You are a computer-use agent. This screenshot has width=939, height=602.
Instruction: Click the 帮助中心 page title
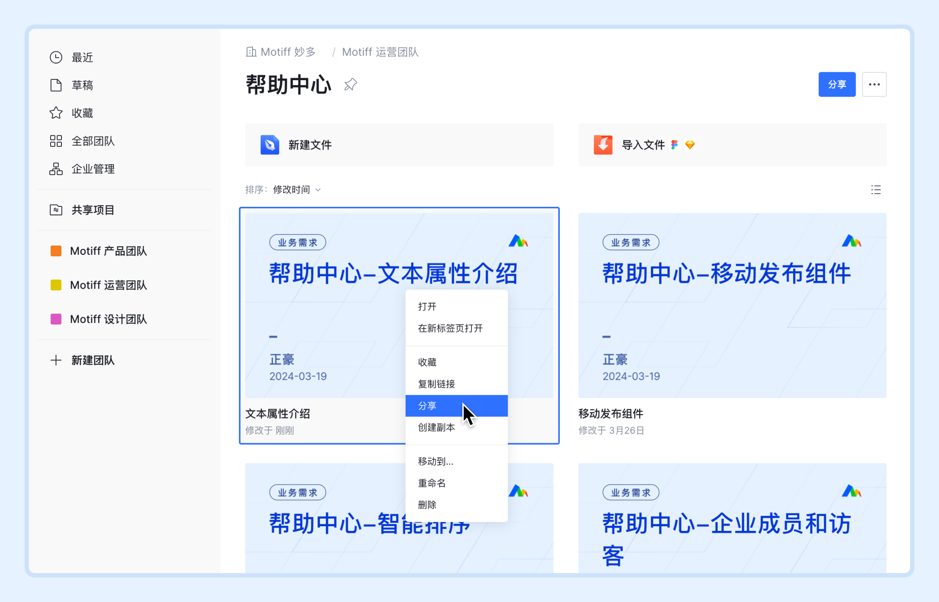pos(289,84)
